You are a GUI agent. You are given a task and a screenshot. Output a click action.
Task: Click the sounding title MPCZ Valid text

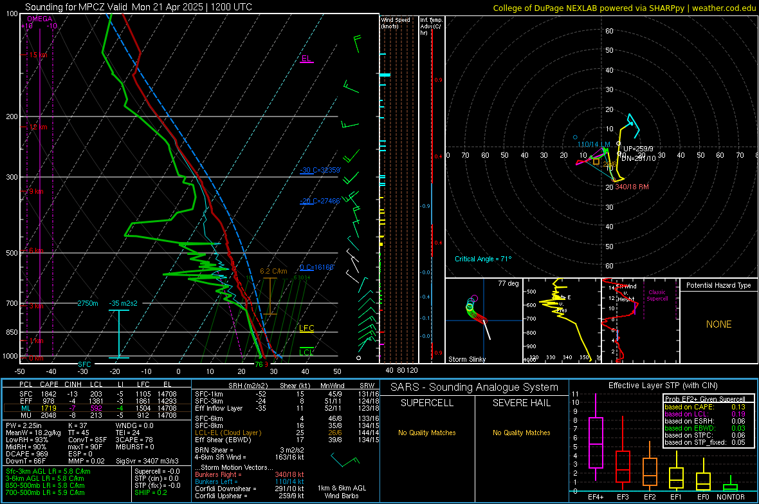pyautogui.click(x=138, y=7)
